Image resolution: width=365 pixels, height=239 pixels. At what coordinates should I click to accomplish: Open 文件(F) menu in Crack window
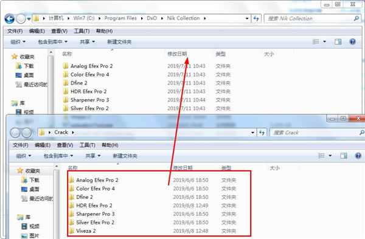click(21, 145)
